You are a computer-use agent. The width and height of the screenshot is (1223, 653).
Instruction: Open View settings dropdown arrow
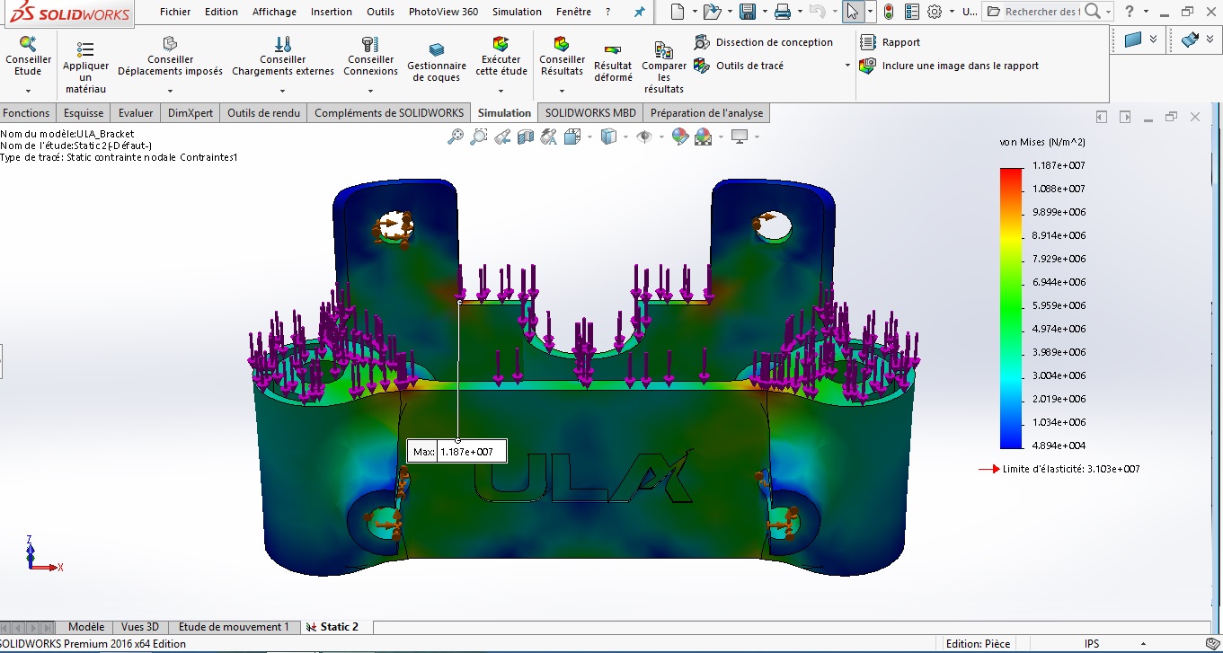757,137
